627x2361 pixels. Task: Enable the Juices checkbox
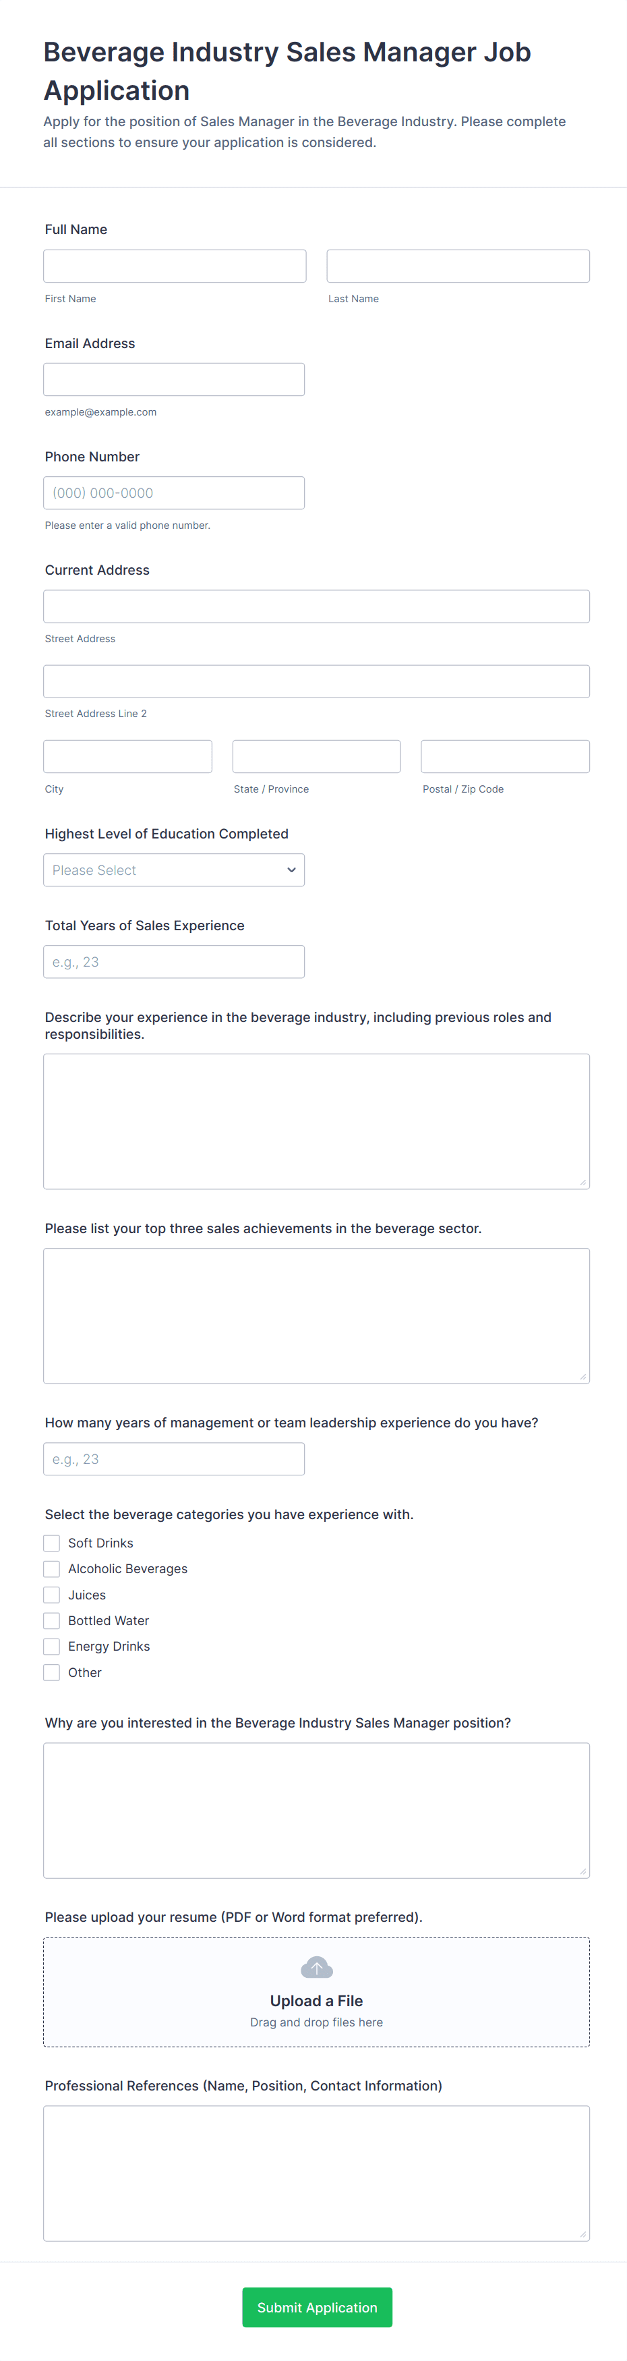tap(53, 1595)
